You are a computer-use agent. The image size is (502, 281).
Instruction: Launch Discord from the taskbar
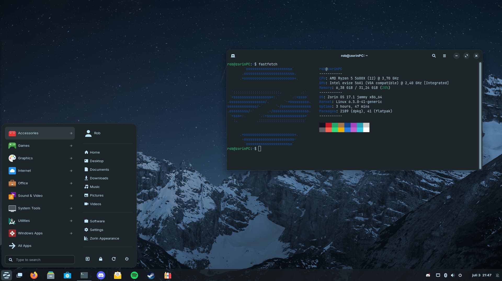click(x=101, y=275)
